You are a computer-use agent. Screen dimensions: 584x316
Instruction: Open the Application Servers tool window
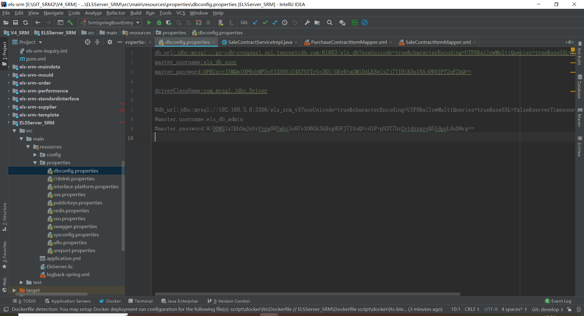point(68,301)
